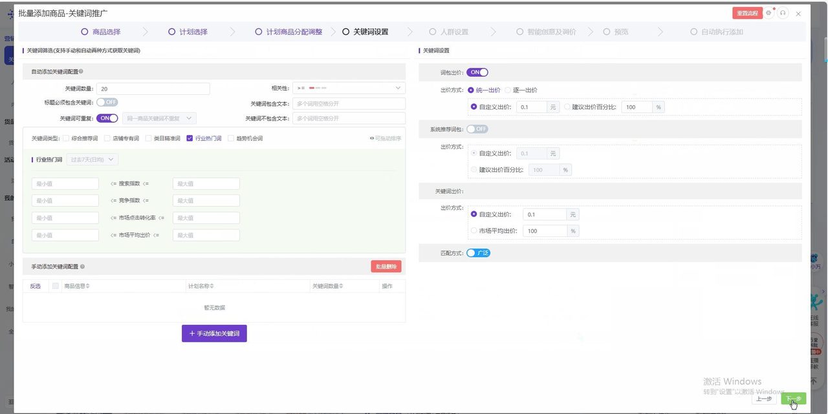This screenshot has height=414, width=828.
Task: Click sort arrows on 计划名称 column
Action: [212, 286]
